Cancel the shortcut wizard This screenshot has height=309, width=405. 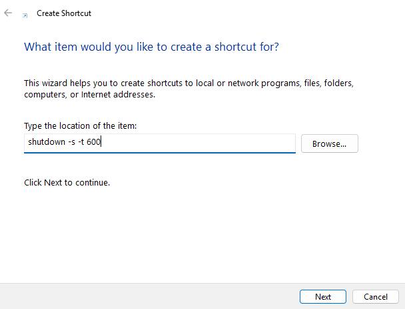(x=376, y=296)
